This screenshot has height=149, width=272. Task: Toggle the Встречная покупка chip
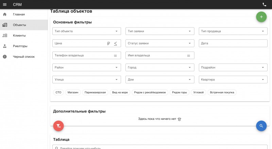point(222,92)
